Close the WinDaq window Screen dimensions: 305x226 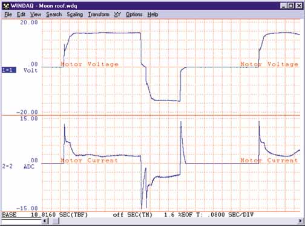point(299,6)
